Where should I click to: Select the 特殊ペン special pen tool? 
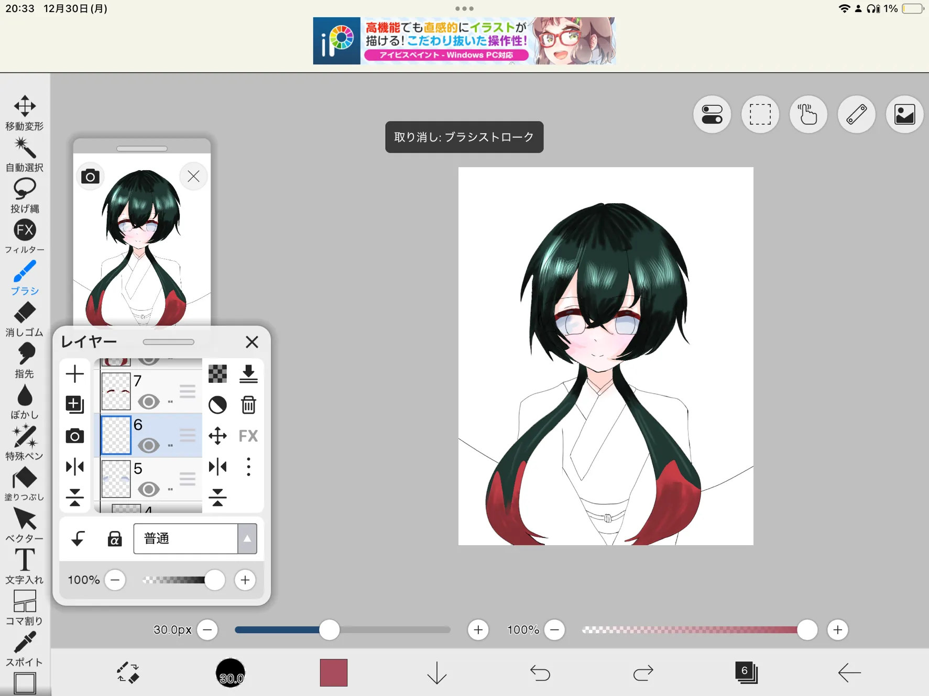pos(25,443)
